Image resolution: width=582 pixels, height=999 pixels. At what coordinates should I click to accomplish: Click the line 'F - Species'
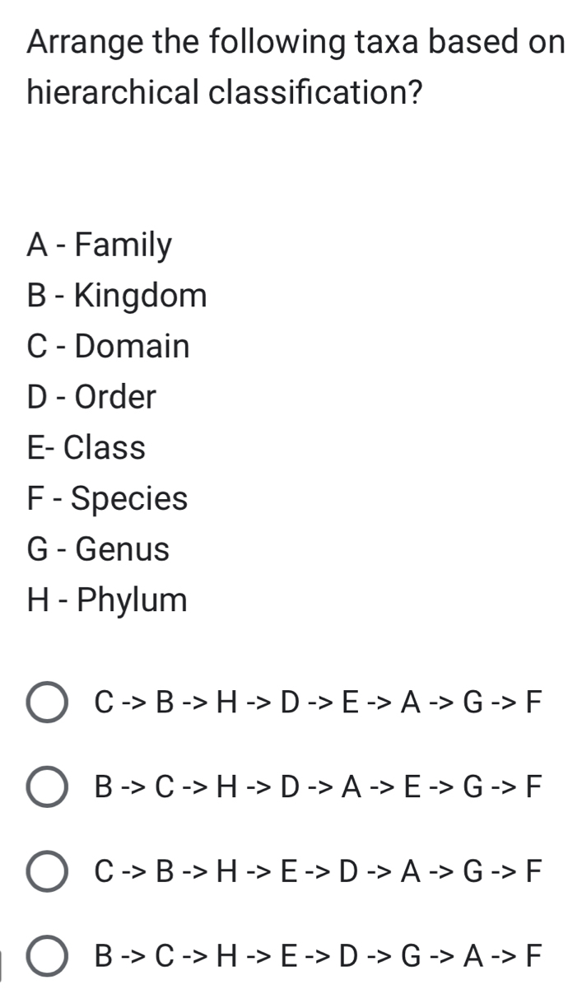107,499
